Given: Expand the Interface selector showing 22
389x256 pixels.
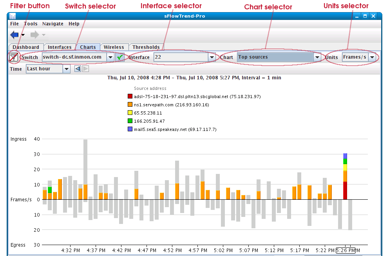Looking at the screenshot, I should pos(212,57).
